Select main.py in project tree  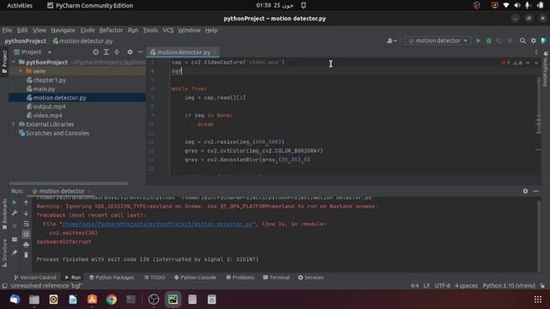pyautogui.click(x=44, y=88)
